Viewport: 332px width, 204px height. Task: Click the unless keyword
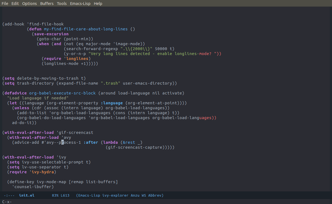click(x=22, y=108)
